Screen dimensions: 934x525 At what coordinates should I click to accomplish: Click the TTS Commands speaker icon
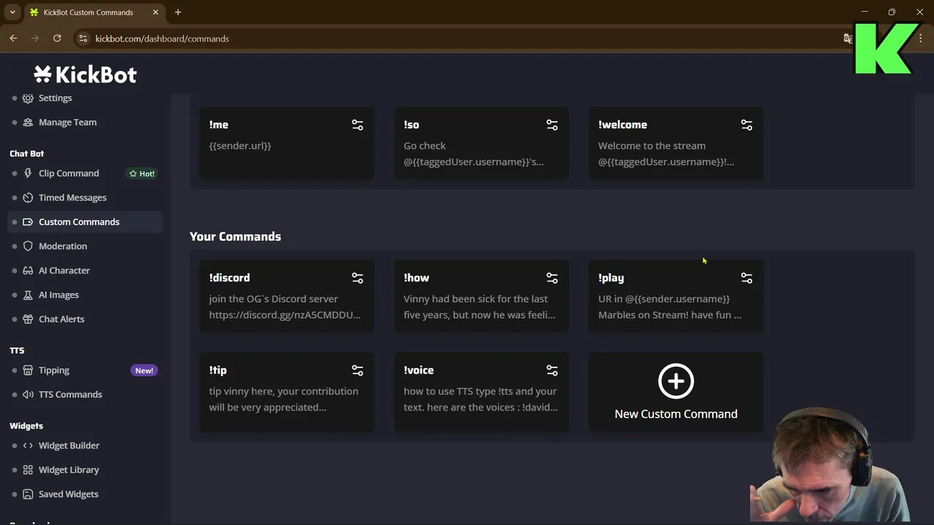click(28, 394)
